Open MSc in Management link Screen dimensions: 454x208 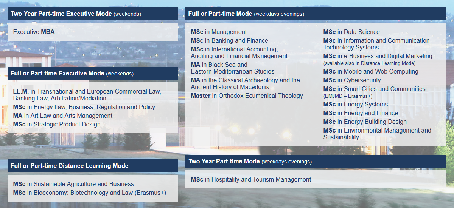click(x=219, y=32)
